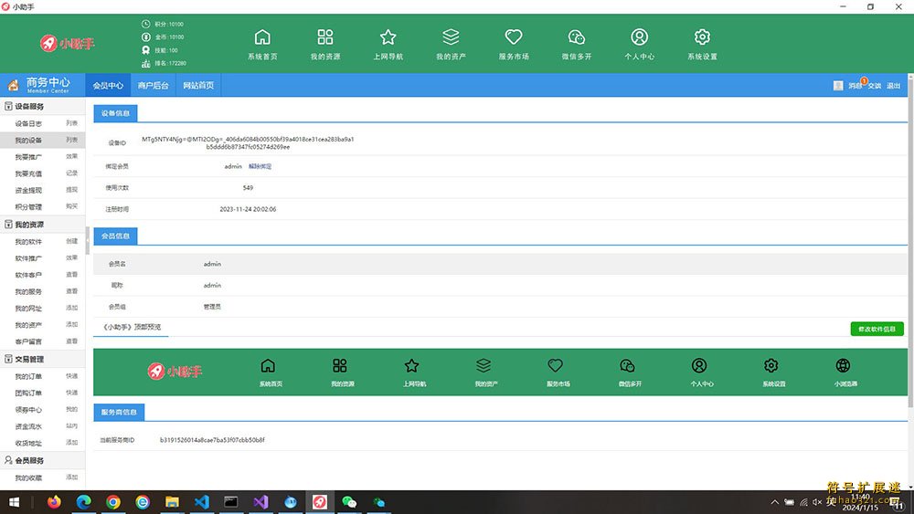Collapse the left sidebar using divider handle
The image size is (914, 514).
[88, 240]
